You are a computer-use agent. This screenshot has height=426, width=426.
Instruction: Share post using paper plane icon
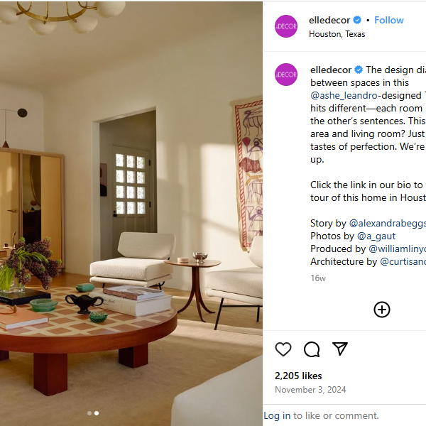340,349
